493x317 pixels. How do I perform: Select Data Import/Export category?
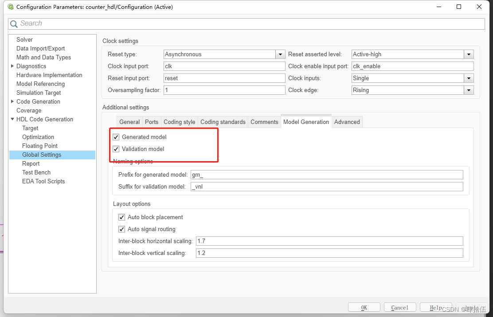coord(40,48)
